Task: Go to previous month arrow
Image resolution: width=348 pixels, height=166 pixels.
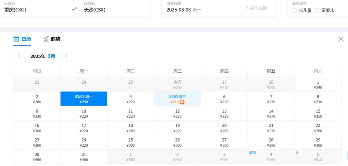Action: pyautogui.click(x=19, y=56)
